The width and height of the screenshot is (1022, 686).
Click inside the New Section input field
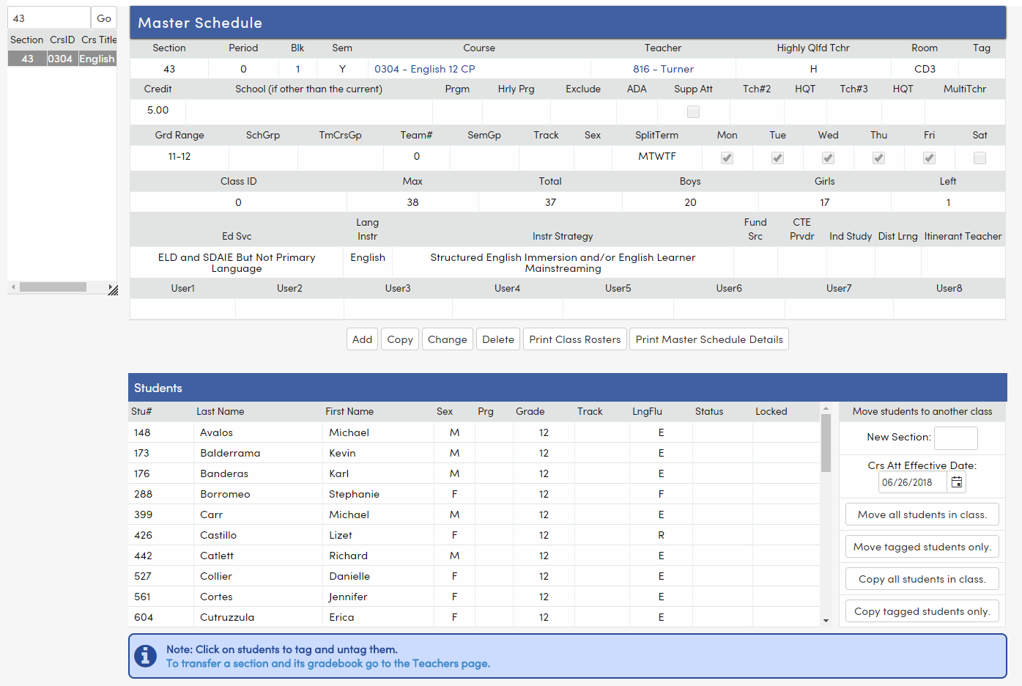tap(955, 438)
